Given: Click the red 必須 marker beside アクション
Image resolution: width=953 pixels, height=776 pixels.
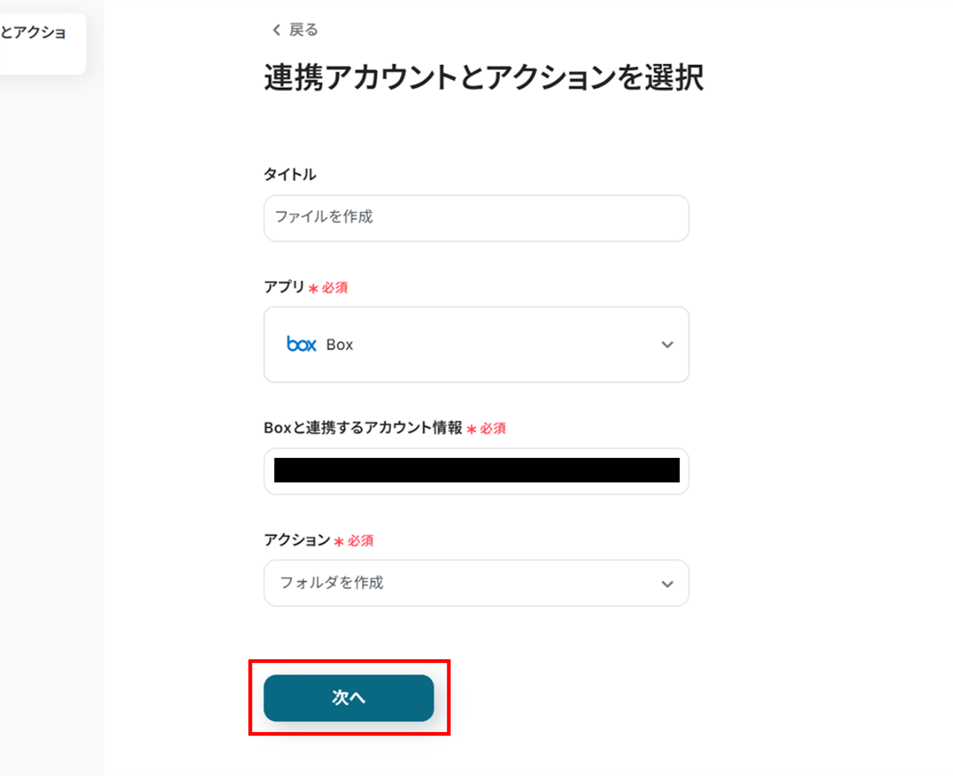Looking at the screenshot, I should pos(360,541).
